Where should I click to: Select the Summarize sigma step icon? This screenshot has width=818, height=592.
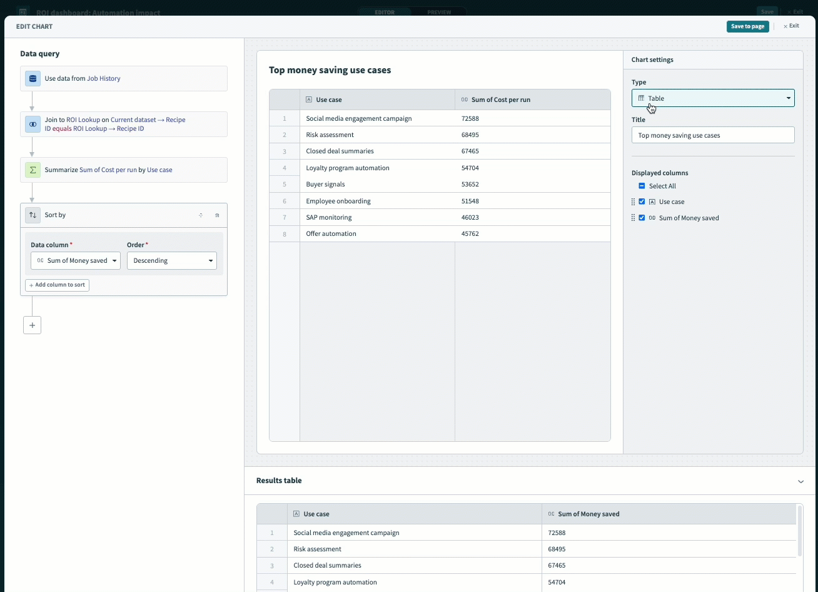tap(33, 170)
